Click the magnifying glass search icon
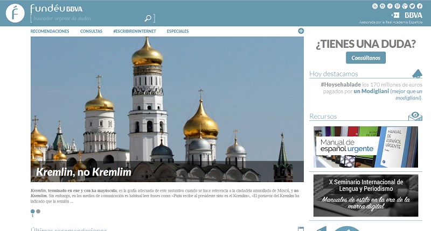Screen dimensions: 431x231 click(148, 18)
